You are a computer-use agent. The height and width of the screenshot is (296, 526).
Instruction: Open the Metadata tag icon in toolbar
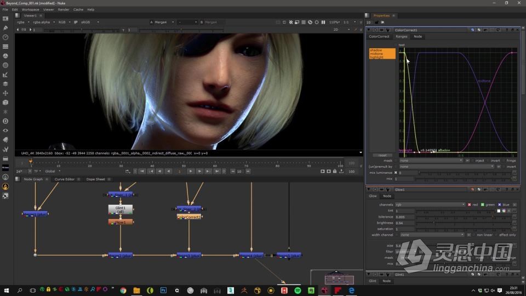point(5,140)
